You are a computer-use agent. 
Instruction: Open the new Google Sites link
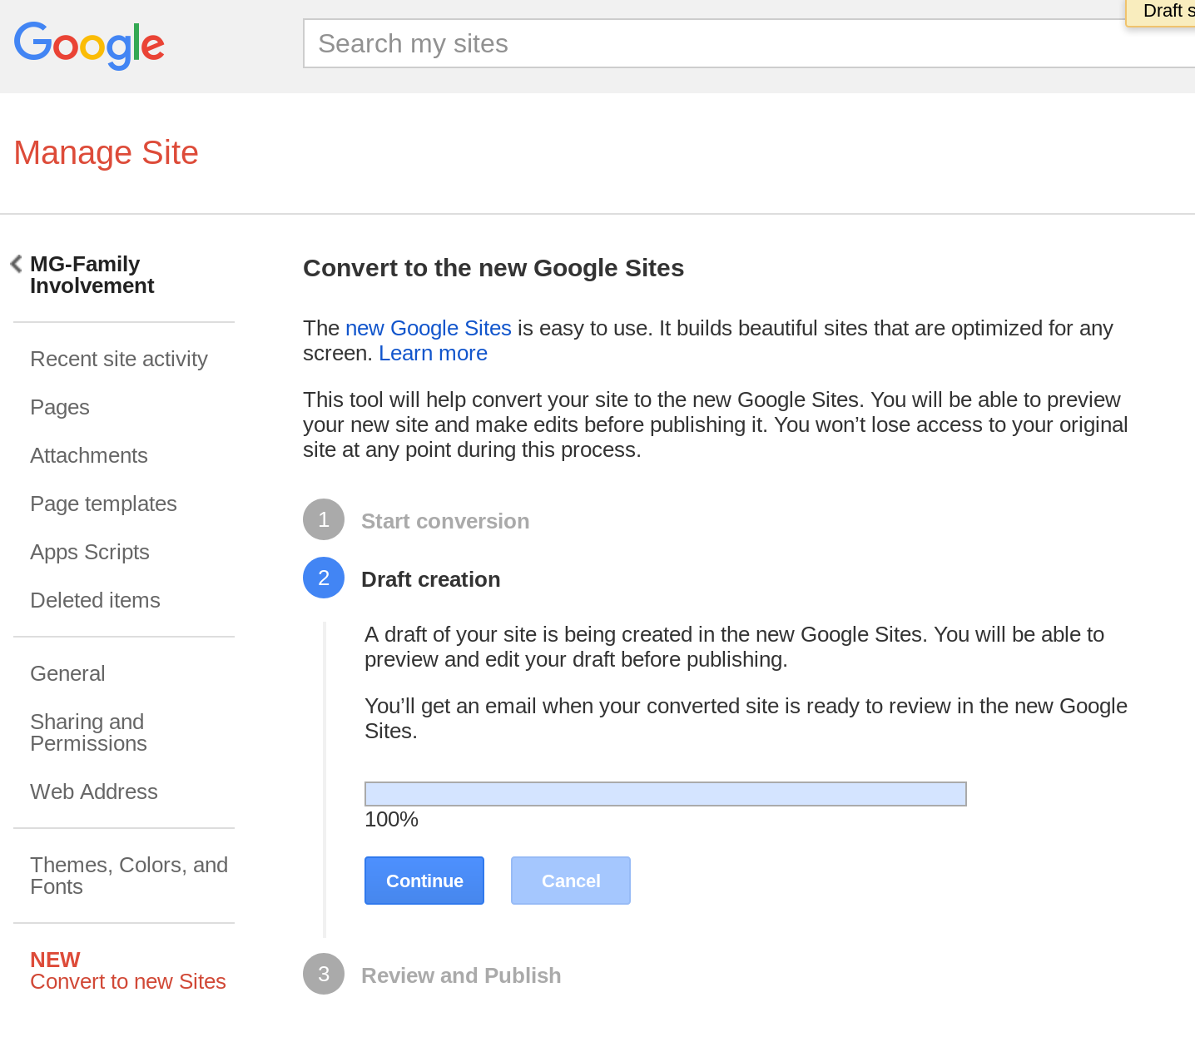point(428,328)
